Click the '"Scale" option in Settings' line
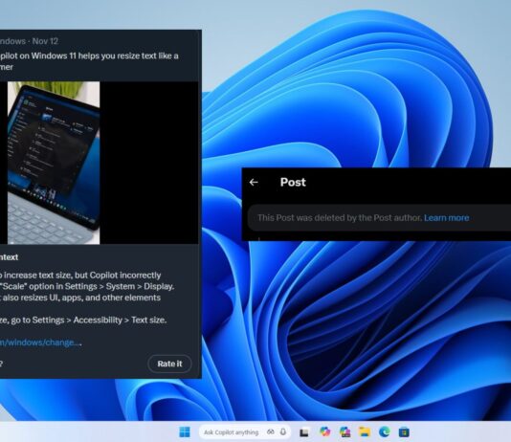511x442 pixels. [x=87, y=286]
